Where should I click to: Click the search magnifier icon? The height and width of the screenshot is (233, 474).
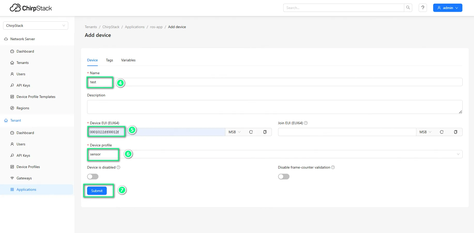click(x=408, y=8)
